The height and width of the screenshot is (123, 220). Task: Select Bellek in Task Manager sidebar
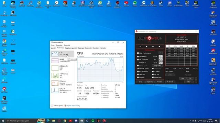(x=62, y=60)
